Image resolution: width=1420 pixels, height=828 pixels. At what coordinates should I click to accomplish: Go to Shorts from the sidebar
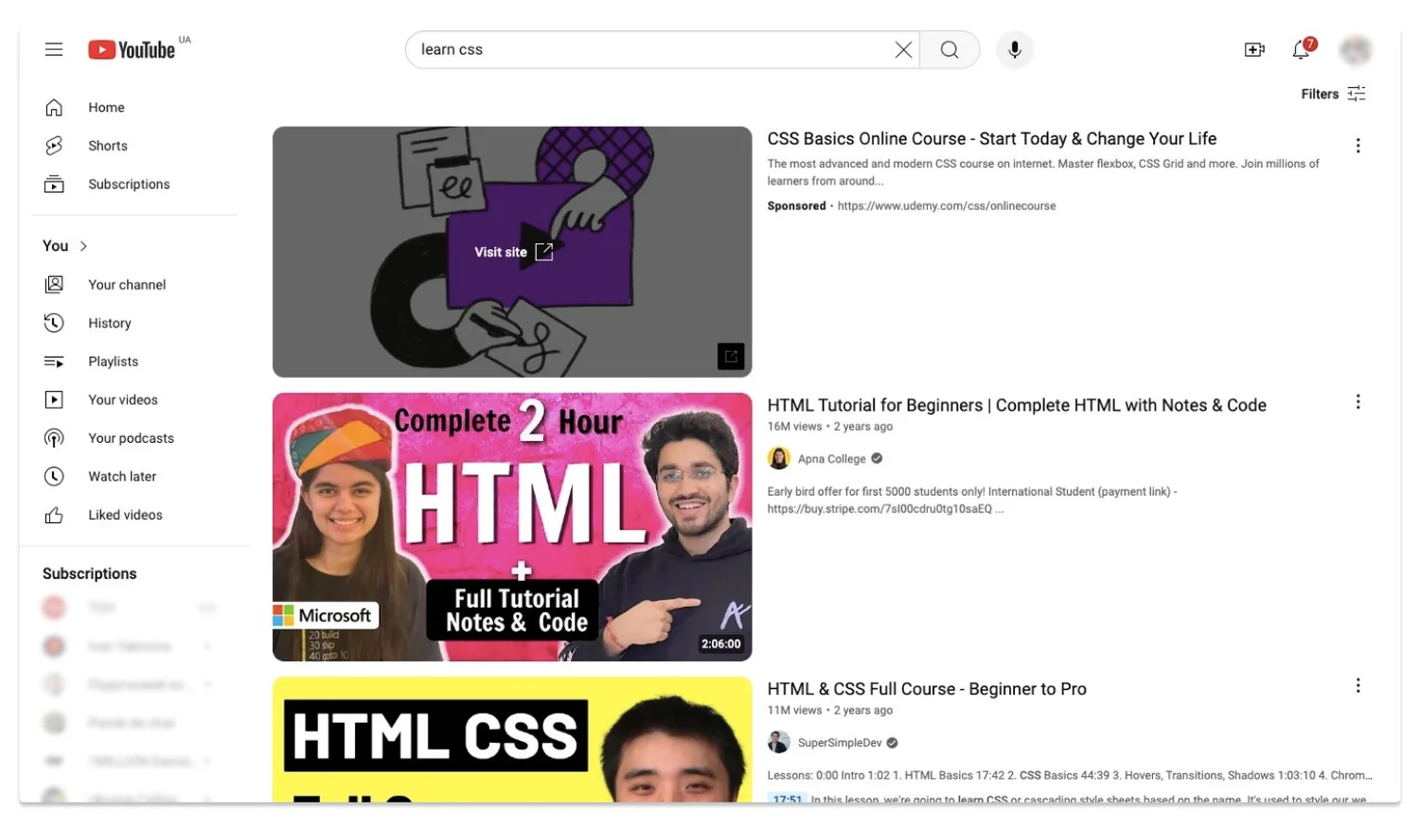click(107, 145)
